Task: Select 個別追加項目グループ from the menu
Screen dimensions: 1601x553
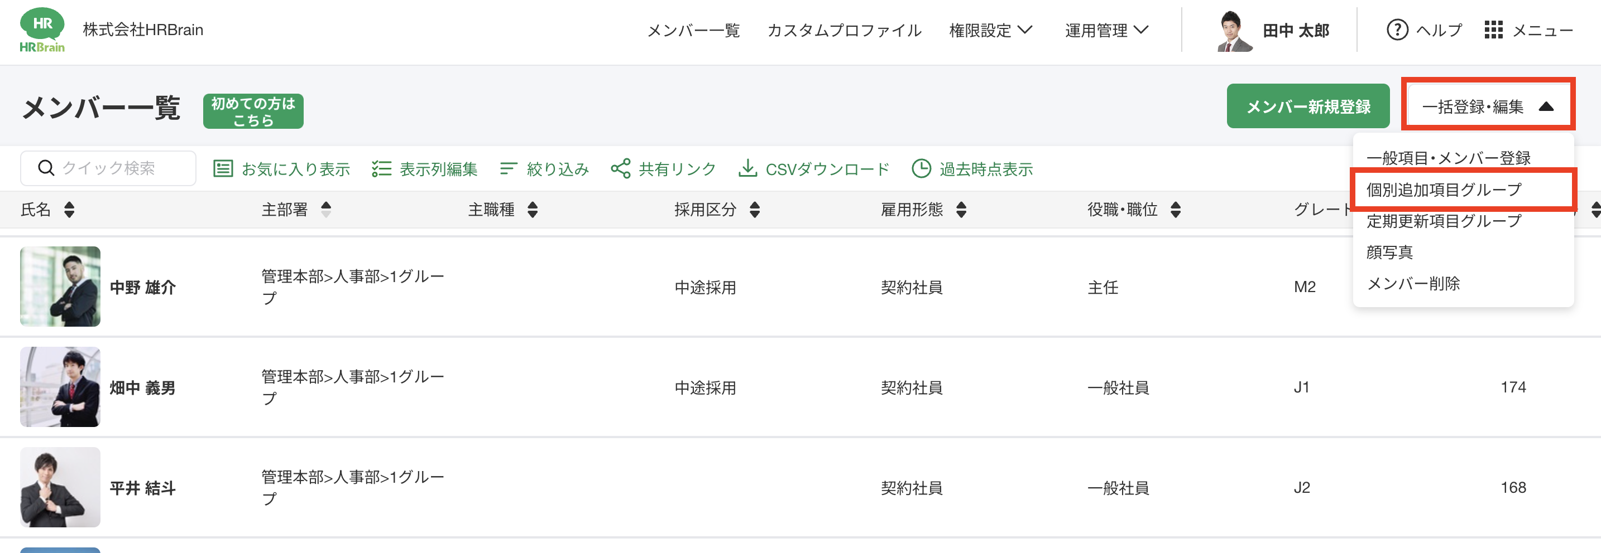Action: [1444, 190]
